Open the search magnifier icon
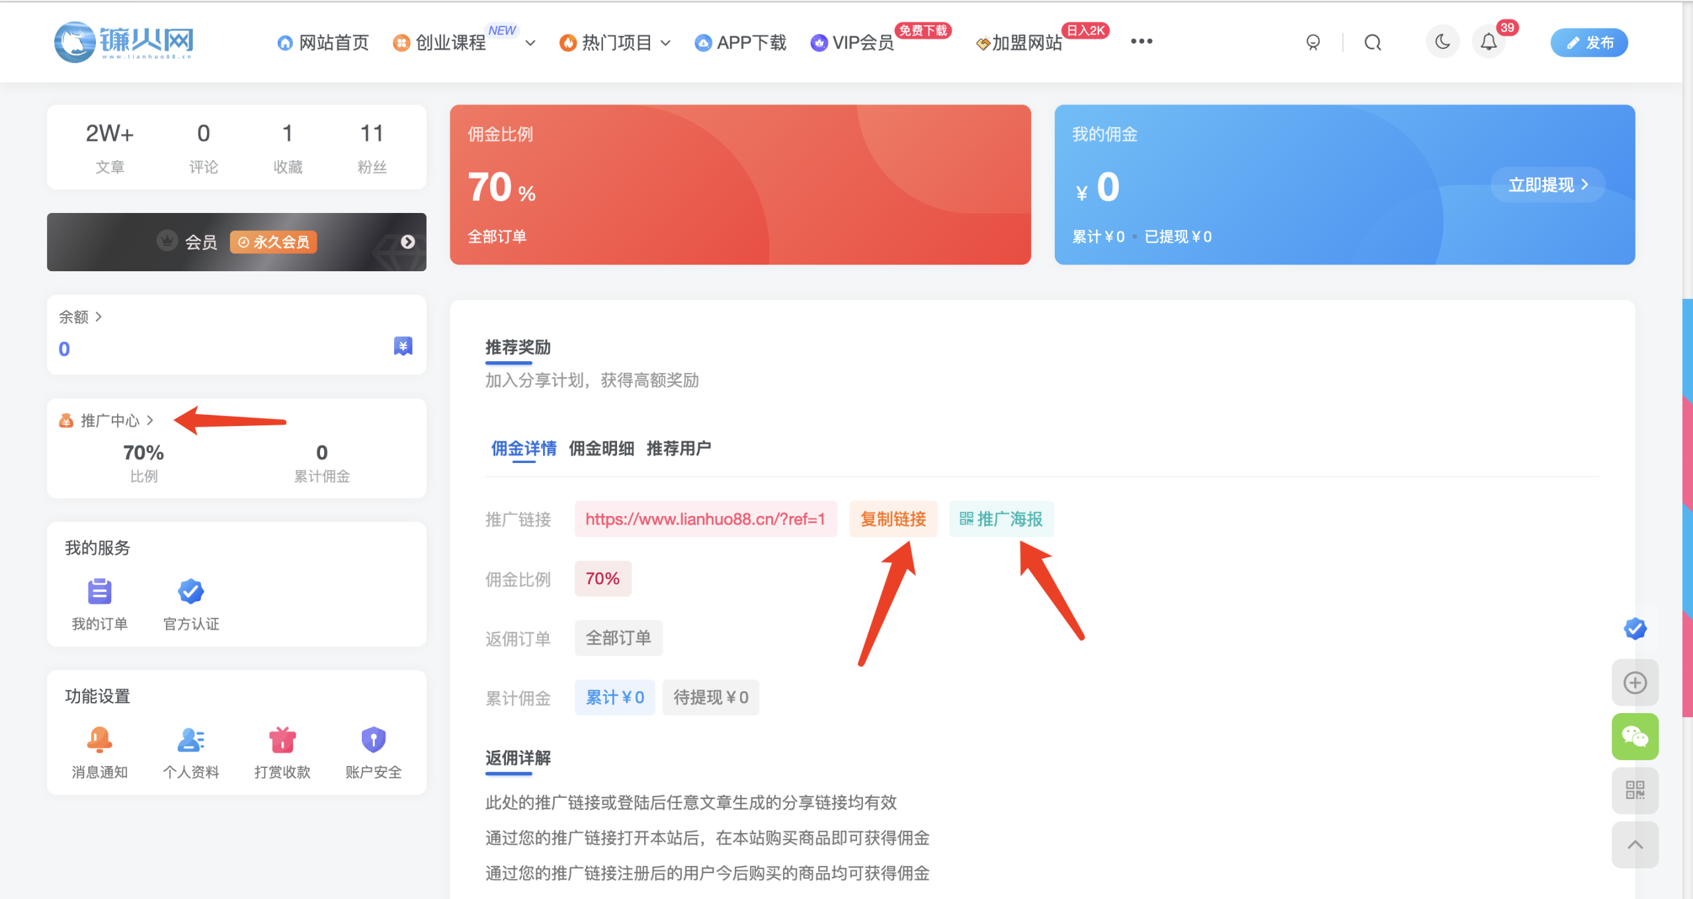 point(1372,42)
